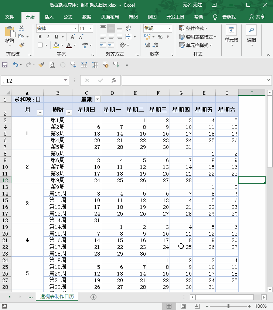Apply the dark red font color

[69, 45]
